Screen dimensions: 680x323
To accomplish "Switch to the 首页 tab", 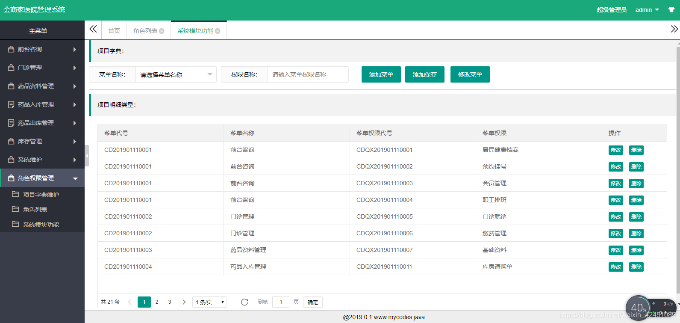I will [x=114, y=31].
